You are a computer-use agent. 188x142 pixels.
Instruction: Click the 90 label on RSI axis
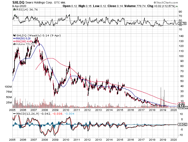click(x=180, y=12)
